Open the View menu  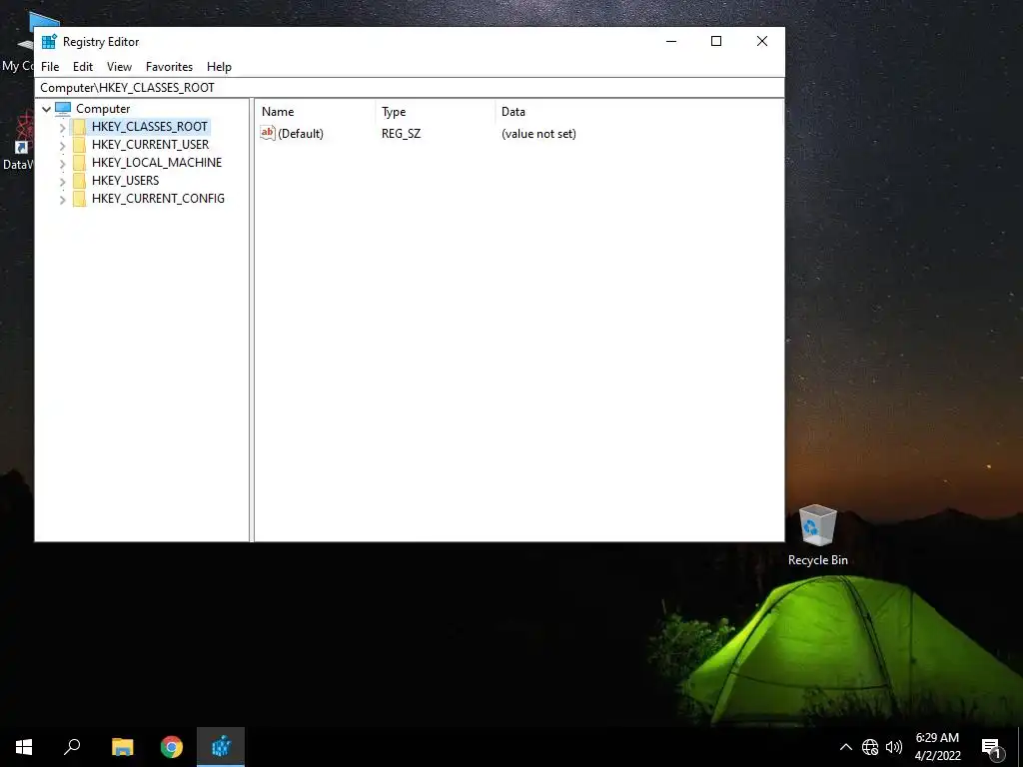[x=120, y=67]
